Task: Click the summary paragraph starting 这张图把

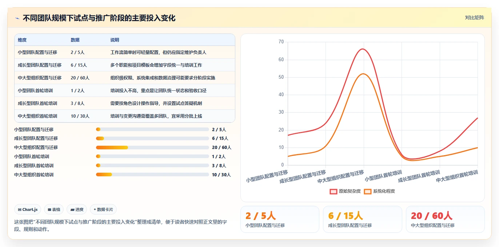Action: tap(120, 226)
